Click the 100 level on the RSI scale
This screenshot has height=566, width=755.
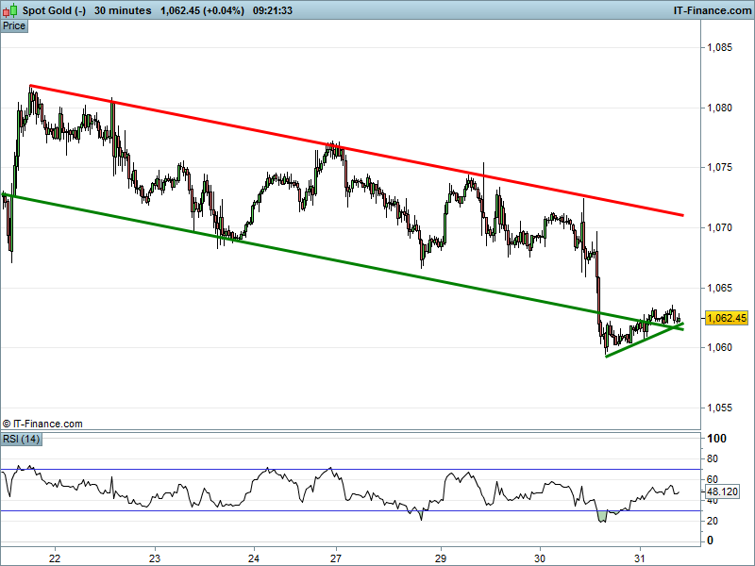716,440
